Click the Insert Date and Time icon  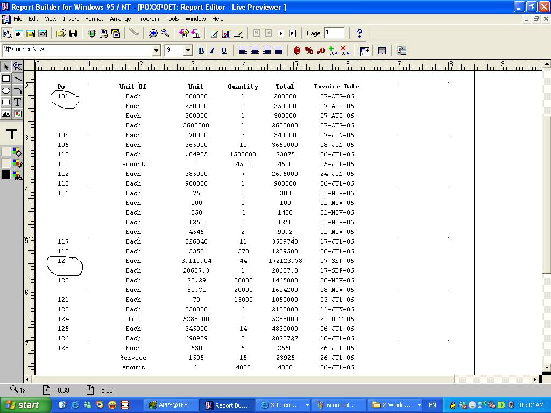pos(184,33)
